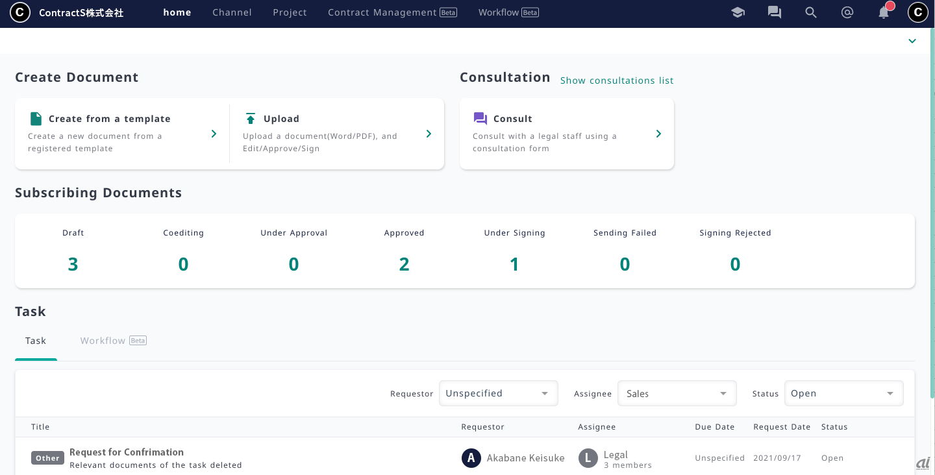This screenshot has width=935, height=475.
Task: Click the Upload arrow icon
Action: coord(251,119)
